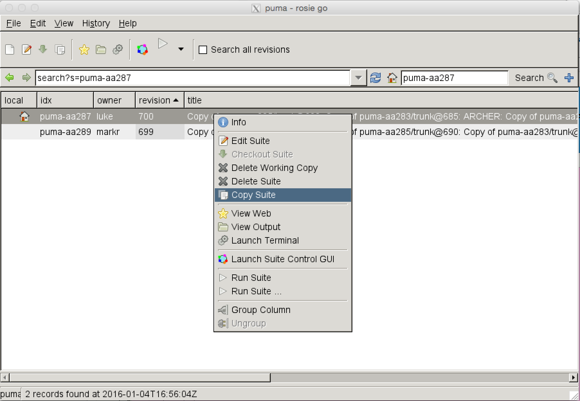This screenshot has width=580, height=401.
Task: Open the run suite options dropdown arrow
Action: [181, 49]
